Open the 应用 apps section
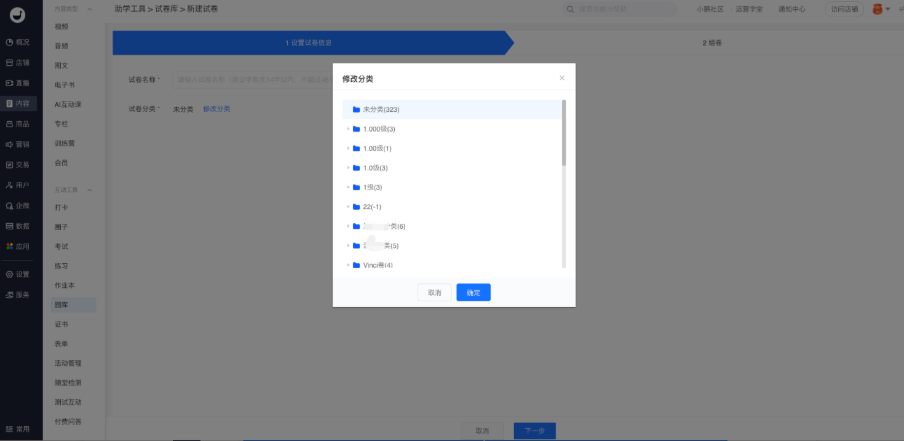The image size is (904, 441). pos(18,246)
